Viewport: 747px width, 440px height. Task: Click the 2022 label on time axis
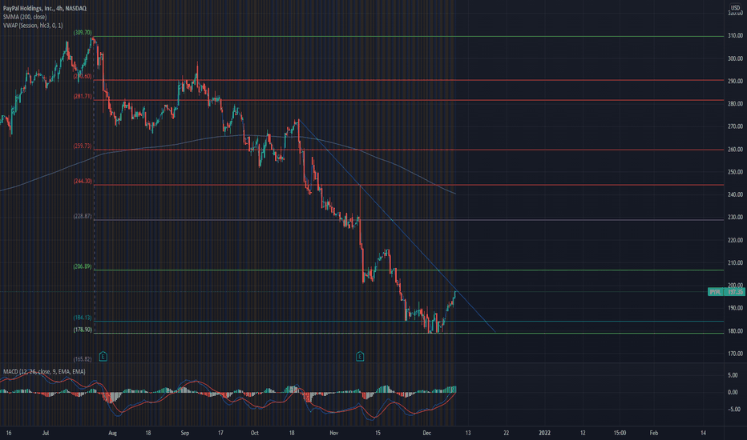point(544,433)
